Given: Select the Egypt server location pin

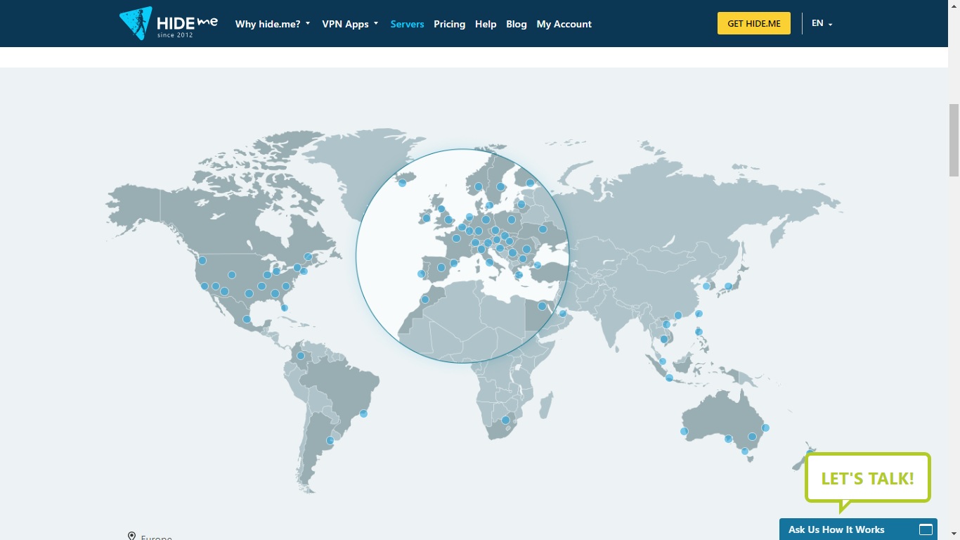Looking at the screenshot, I should click(542, 306).
